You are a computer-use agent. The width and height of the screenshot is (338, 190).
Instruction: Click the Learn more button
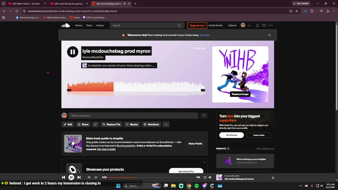coord(259,135)
